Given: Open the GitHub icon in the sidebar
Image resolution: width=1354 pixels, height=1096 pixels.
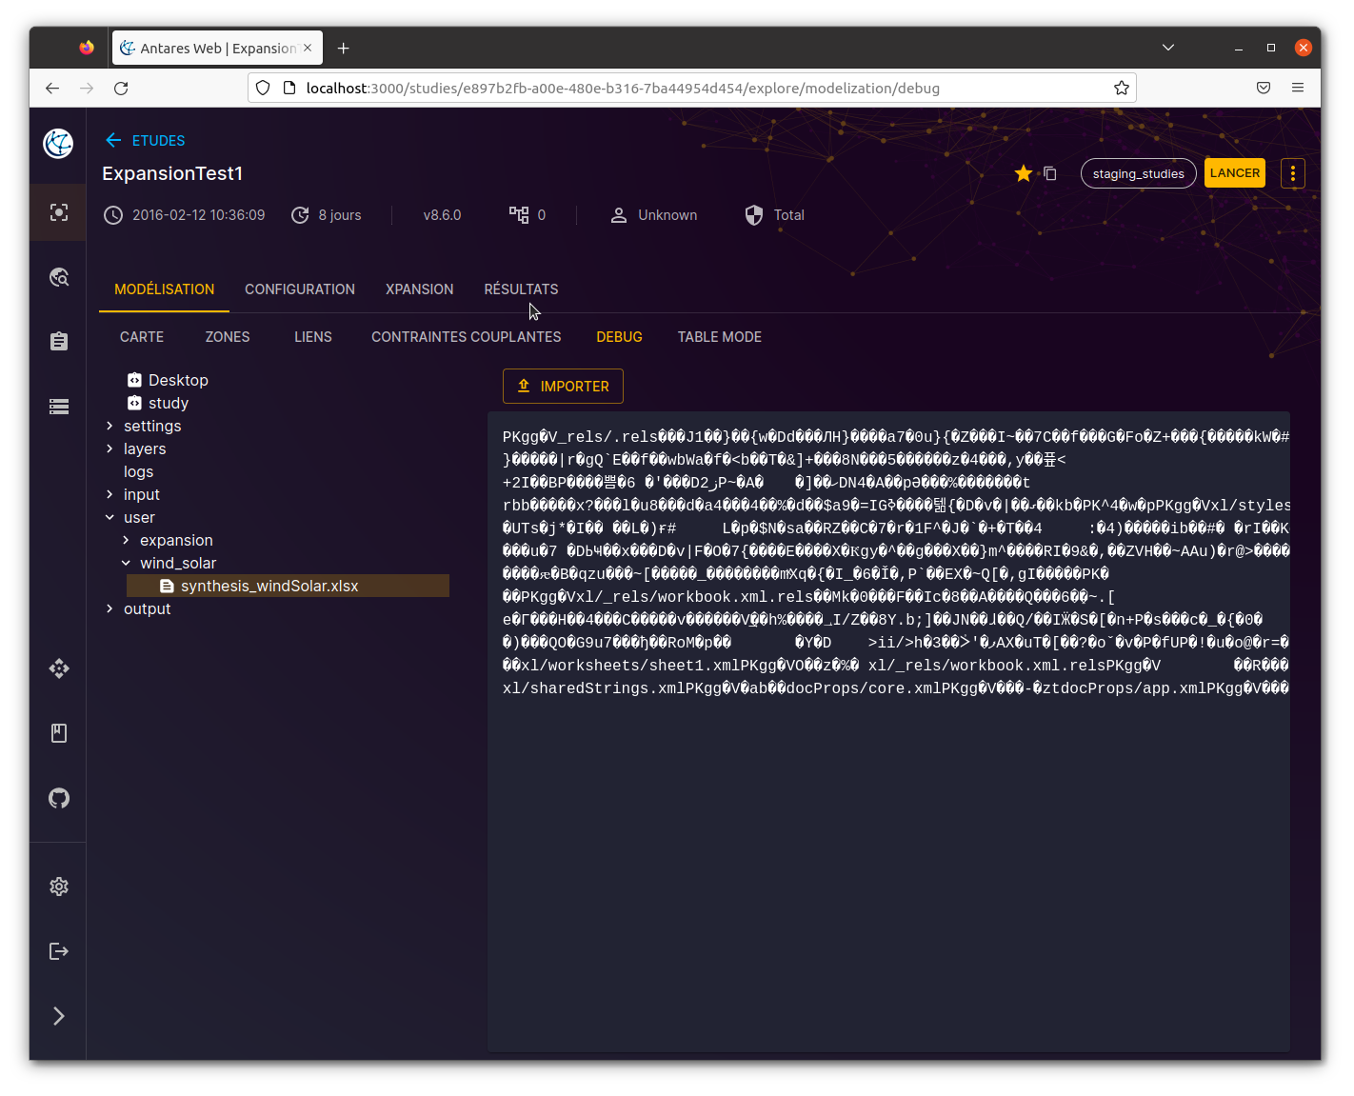Looking at the screenshot, I should tap(59, 798).
